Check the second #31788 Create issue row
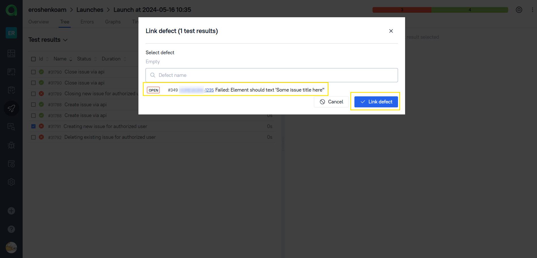 pyautogui.click(x=33, y=116)
